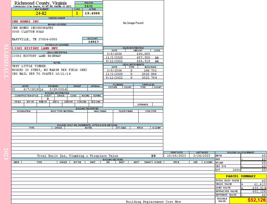Select the listed date 6/7/2019

31,90
